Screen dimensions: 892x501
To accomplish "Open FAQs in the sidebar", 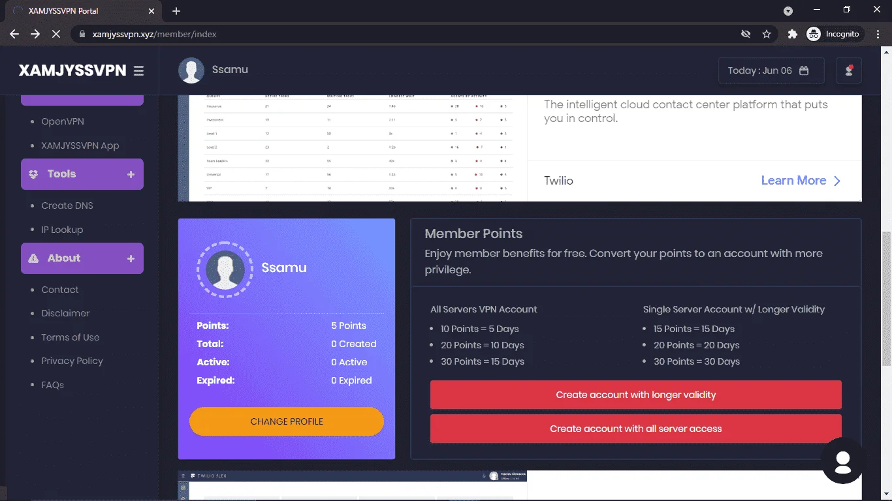I will pyautogui.click(x=52, y=385).
